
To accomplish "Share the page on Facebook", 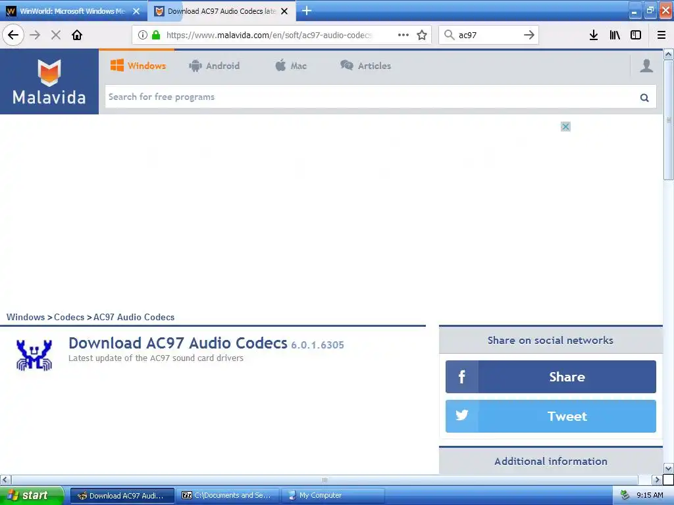I will (551, 377).
